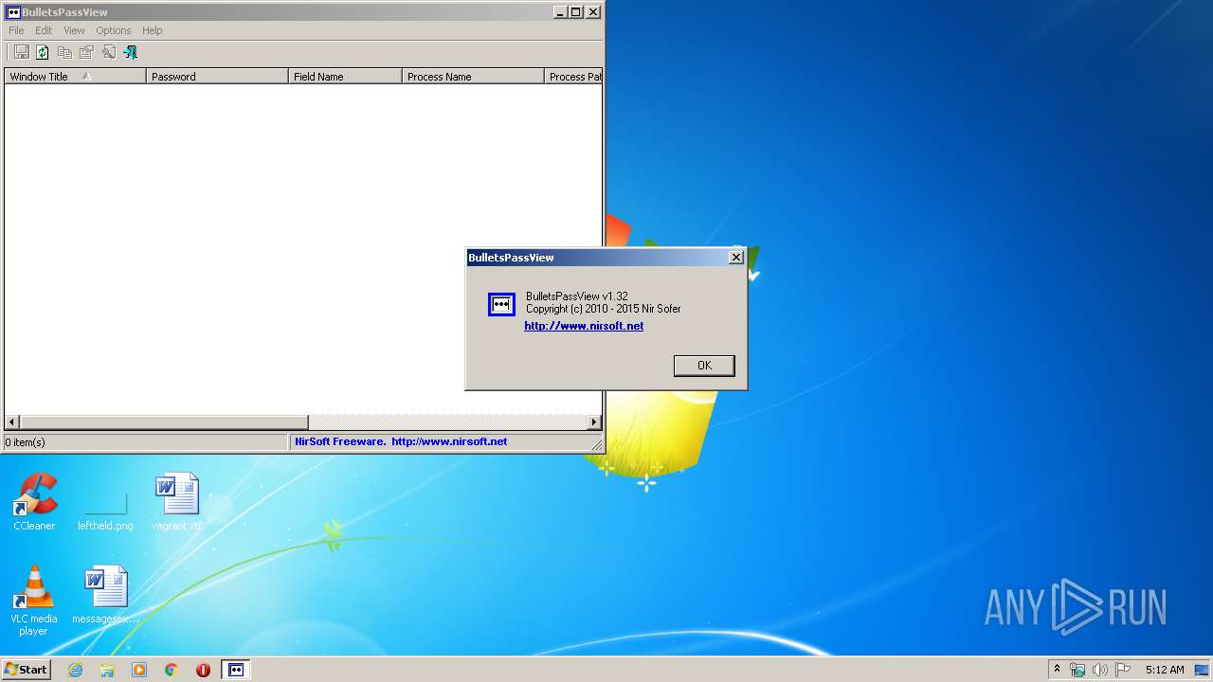Maximize the BulletsPassView window
Viewport: 1213px width, 682px height.
click(576, 12)
